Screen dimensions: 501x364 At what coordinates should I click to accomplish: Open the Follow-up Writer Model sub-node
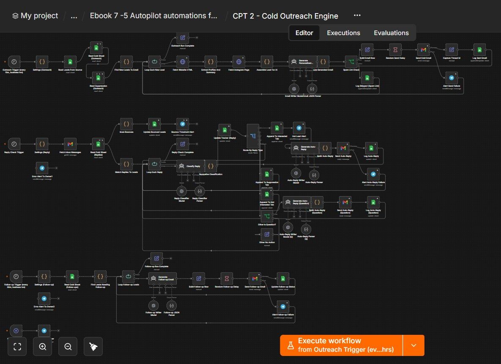coord(153,306)
